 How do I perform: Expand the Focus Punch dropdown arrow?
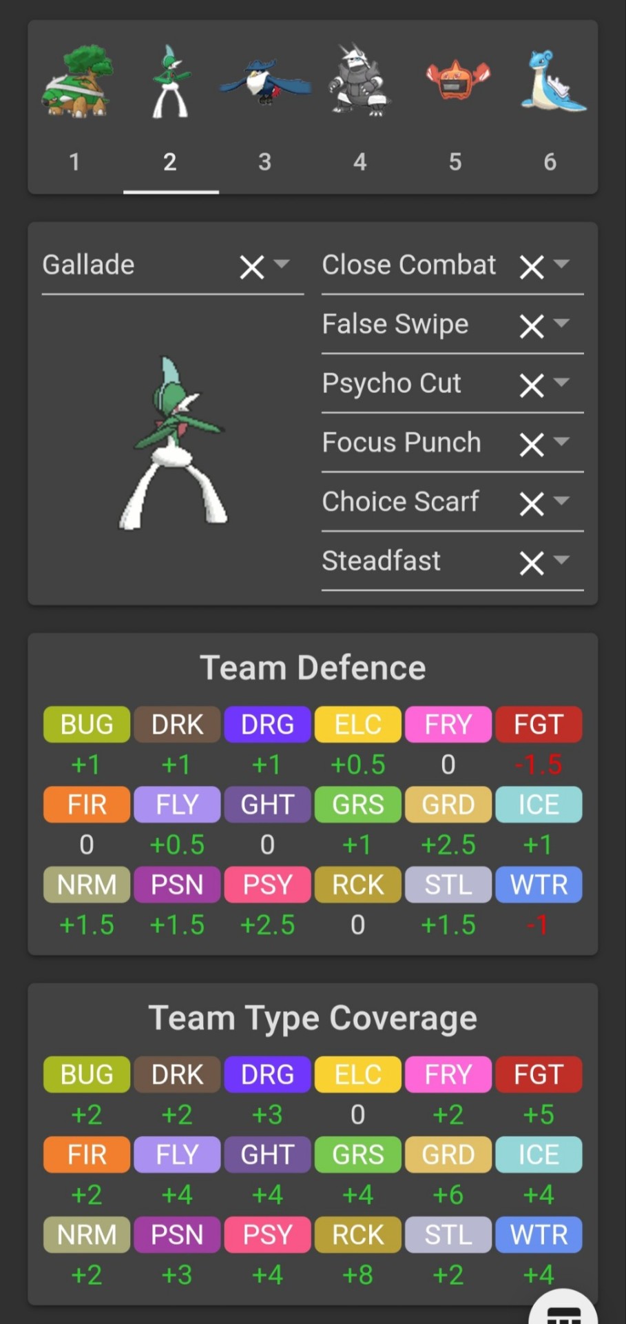[x=561, y=441]
